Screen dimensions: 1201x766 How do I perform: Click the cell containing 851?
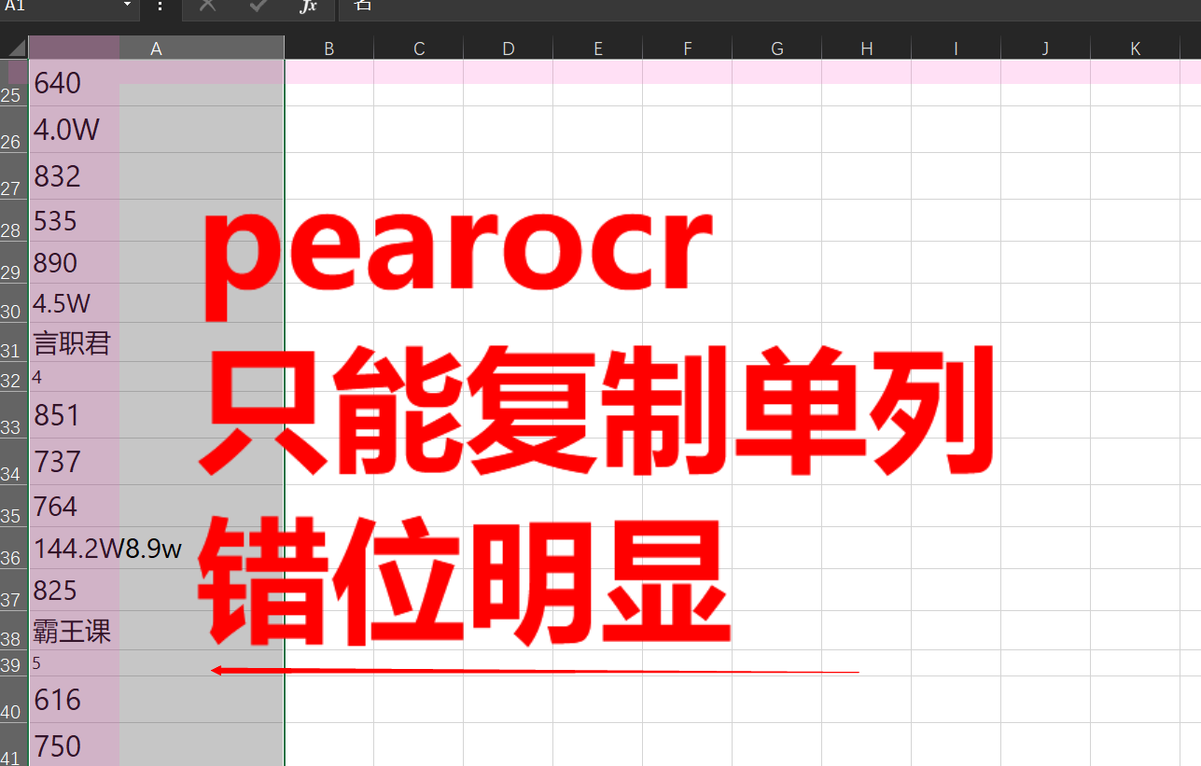click(x=157, y=415)
